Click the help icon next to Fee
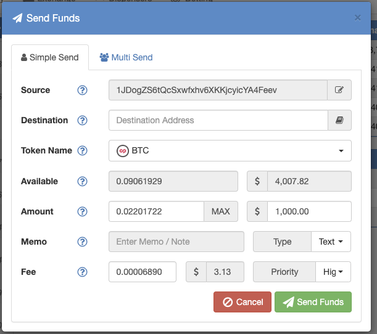377x334 pixels. (x=82, y=272)
